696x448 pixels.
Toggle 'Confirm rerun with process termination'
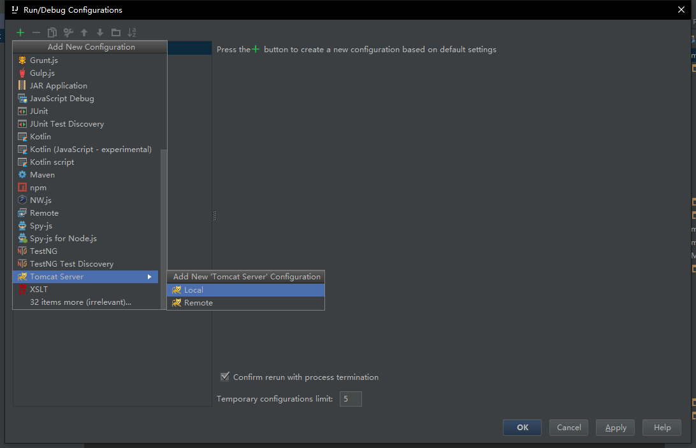tap(224, 377)
